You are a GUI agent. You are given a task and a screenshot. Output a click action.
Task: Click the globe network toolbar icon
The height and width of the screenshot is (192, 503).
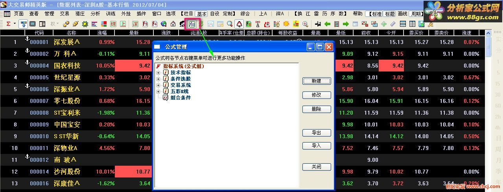pyautogui.click(x=163, y=24)
